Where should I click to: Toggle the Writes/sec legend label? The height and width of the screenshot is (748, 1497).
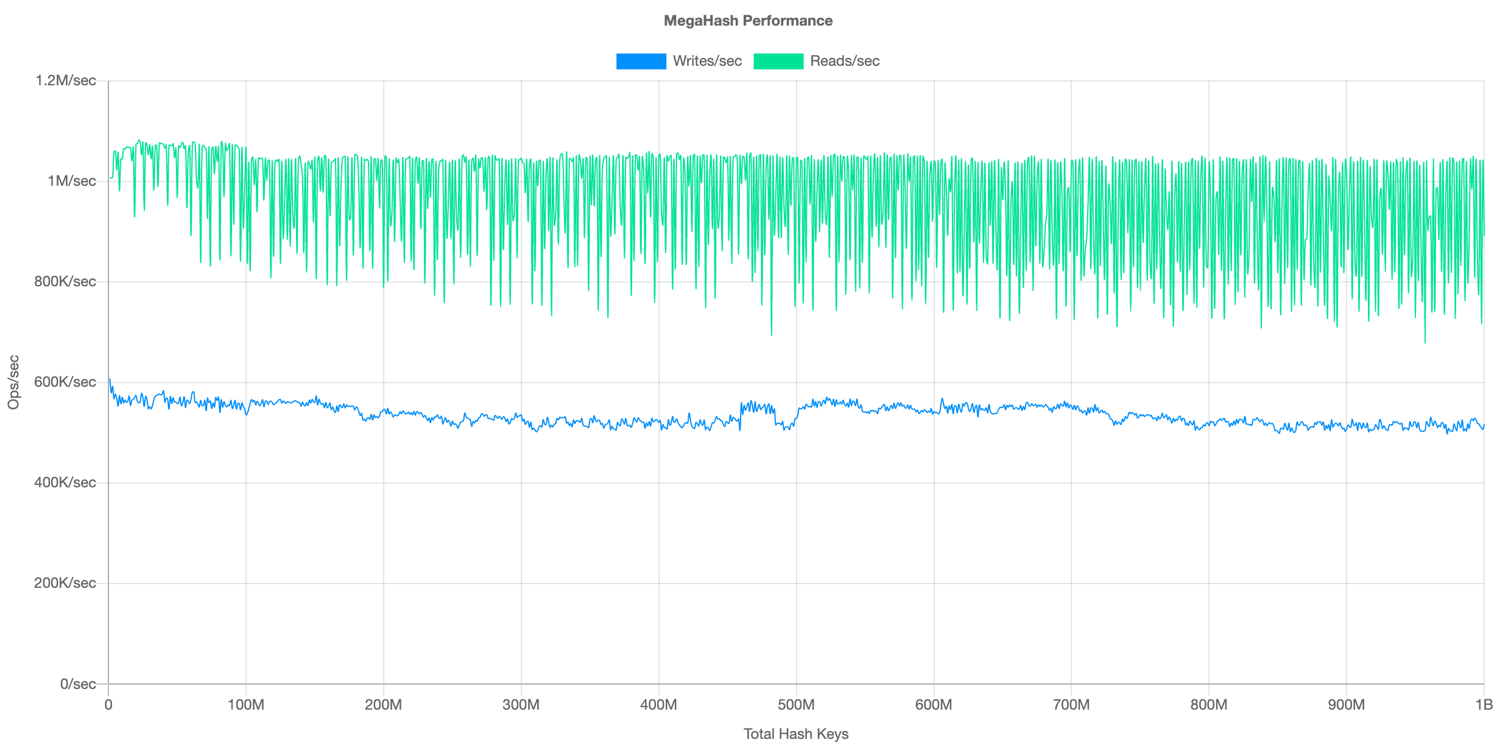point(707,61)
